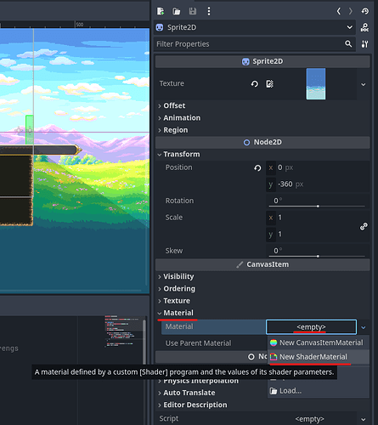
Task: Open the Inspector extra options three-dots menu
Action: coord(209,11)
